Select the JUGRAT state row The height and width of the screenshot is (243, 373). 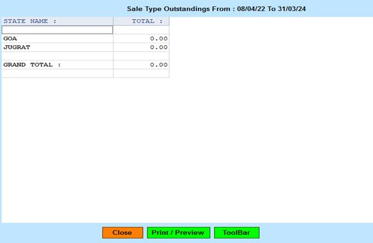[57, 47]
